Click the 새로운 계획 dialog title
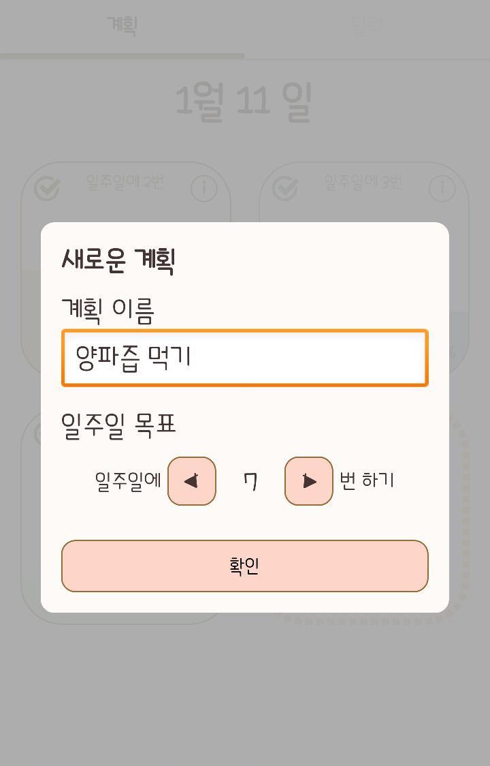This screenshot has height=766, width=490. tap(119, 260)
